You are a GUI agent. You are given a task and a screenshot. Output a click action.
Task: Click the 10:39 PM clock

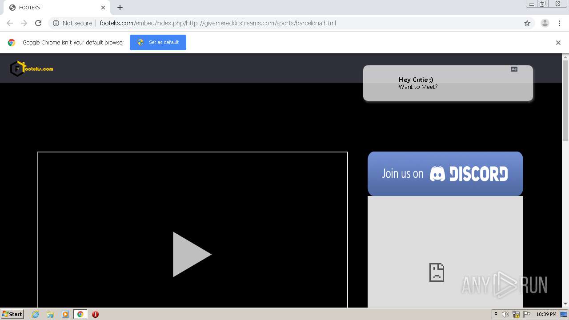point(546,314)
